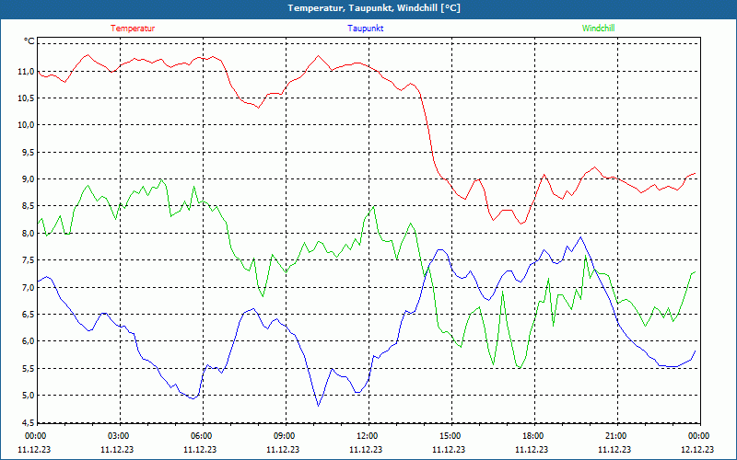Click the 9,5 y-axis value
The image size is (737, 460).
point(28,152)
